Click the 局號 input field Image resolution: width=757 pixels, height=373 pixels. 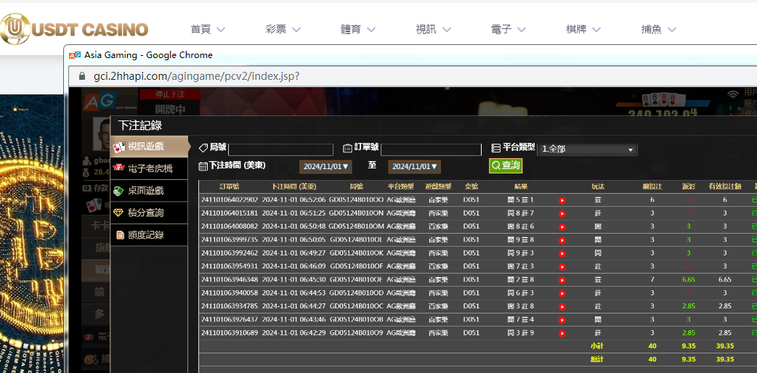[280, 149]
